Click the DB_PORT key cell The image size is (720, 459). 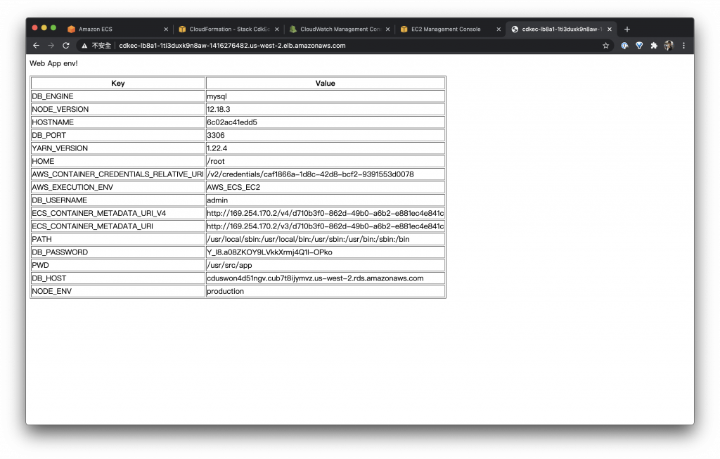118,135
